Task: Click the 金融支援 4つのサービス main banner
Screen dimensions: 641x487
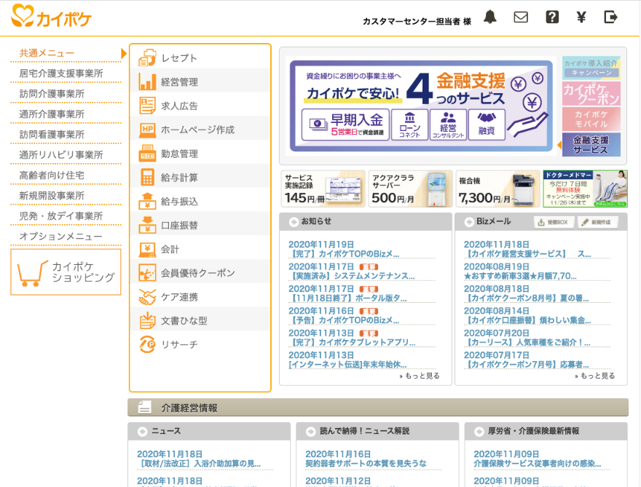Action: point(421,106)
